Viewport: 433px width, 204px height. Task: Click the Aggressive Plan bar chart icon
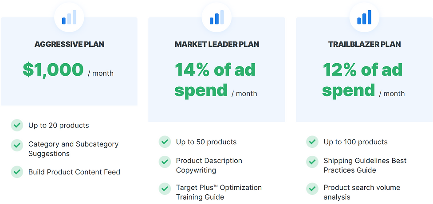69,18
